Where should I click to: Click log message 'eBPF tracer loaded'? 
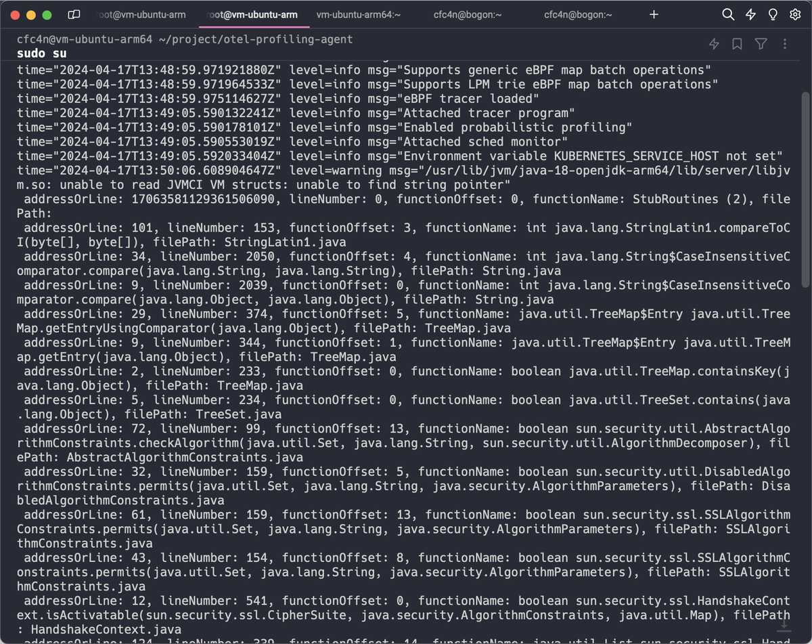point(468,99)
